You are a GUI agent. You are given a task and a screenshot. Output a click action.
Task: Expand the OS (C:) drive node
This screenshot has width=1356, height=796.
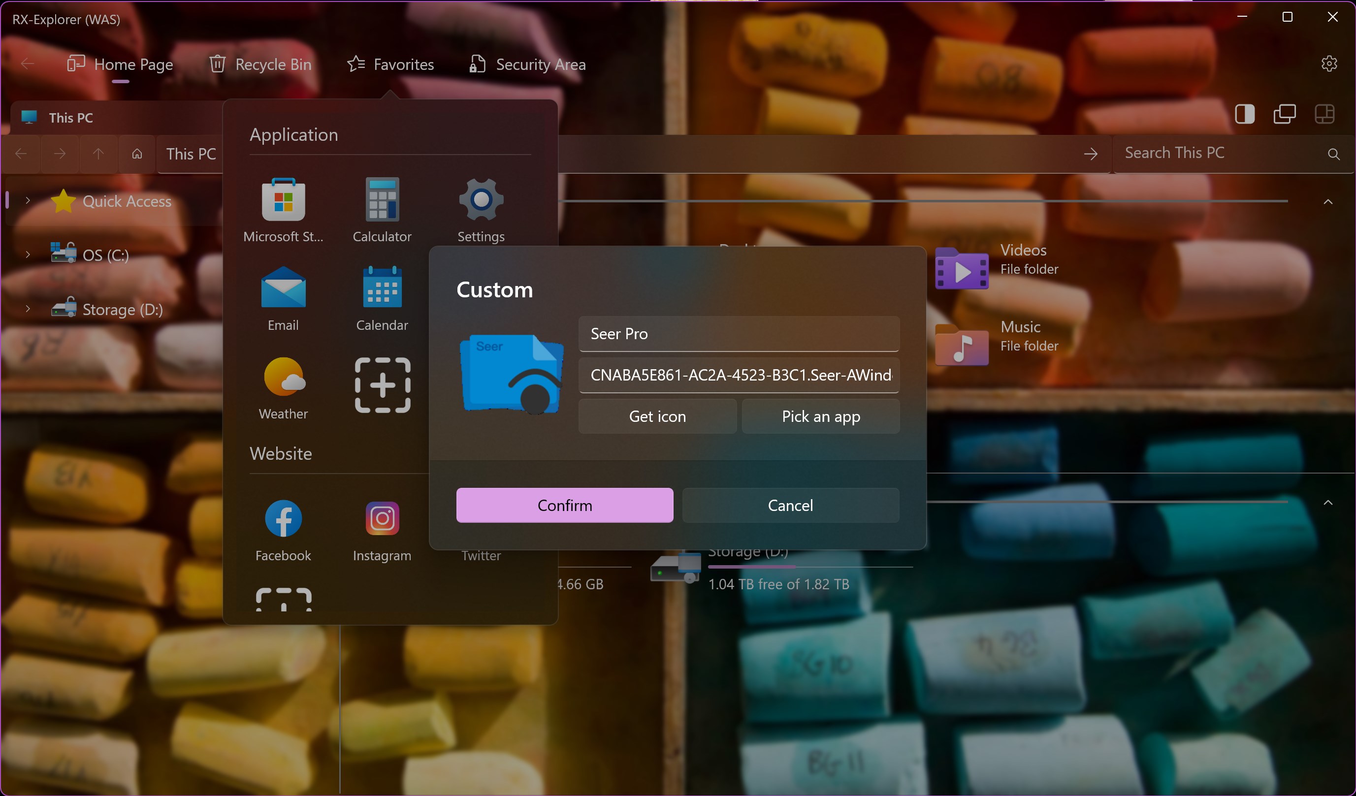click(28, 255)
